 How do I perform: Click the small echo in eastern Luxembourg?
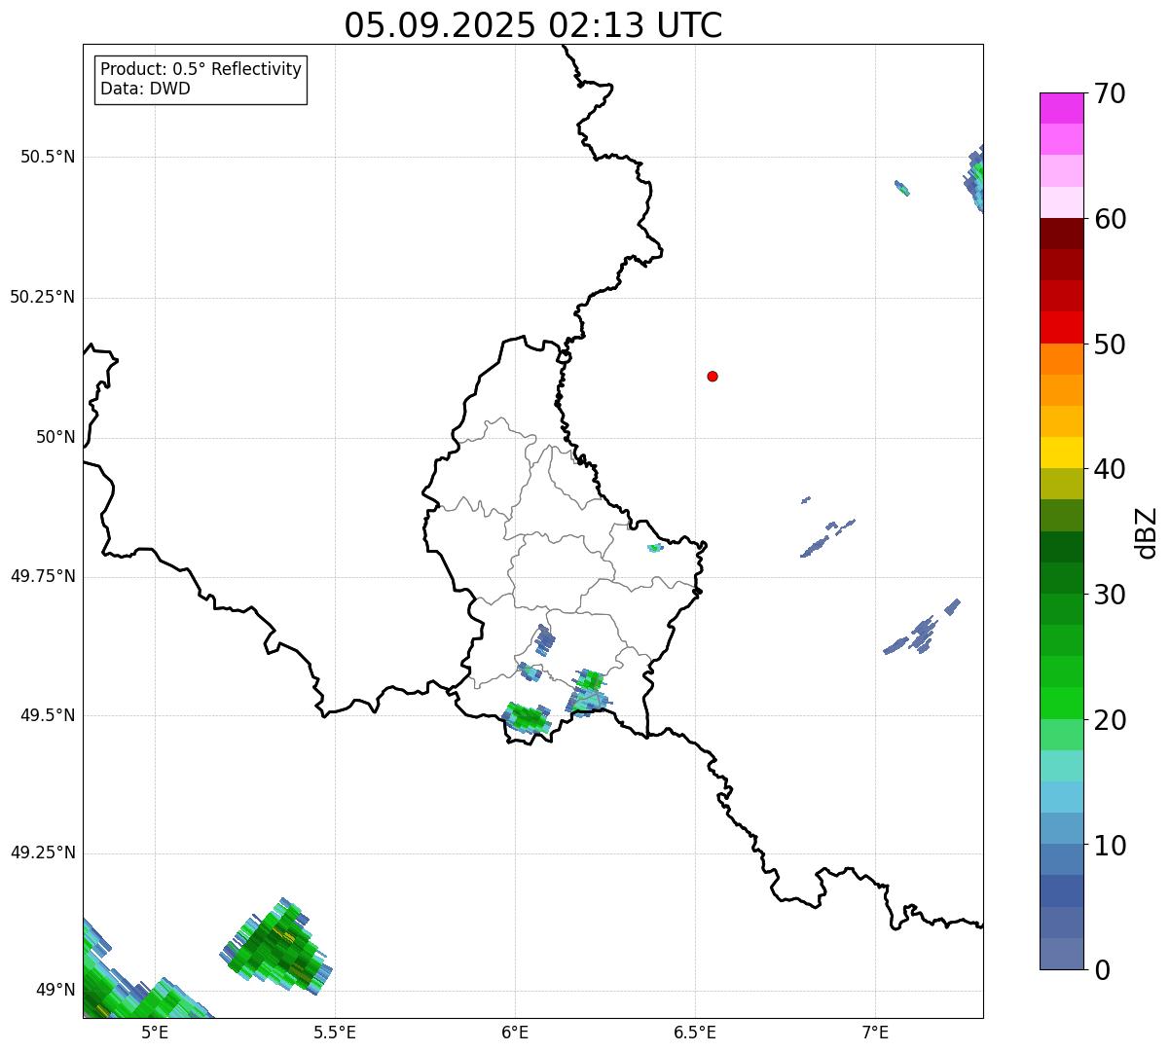(655, 548)
